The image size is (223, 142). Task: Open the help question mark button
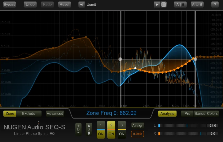(x=214, y=5)
